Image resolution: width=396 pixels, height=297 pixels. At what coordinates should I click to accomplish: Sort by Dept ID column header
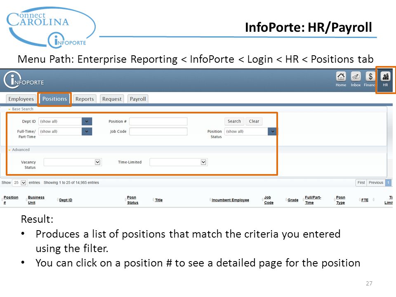pos(66,200)
